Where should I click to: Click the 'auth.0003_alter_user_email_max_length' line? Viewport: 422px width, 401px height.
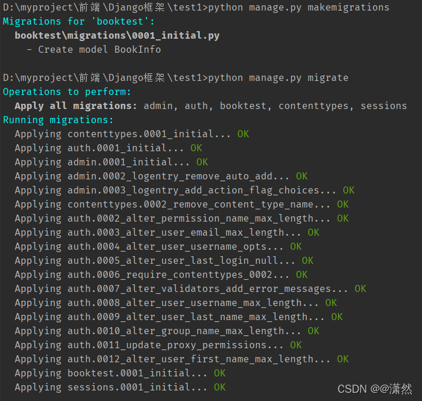coord(158,233)
